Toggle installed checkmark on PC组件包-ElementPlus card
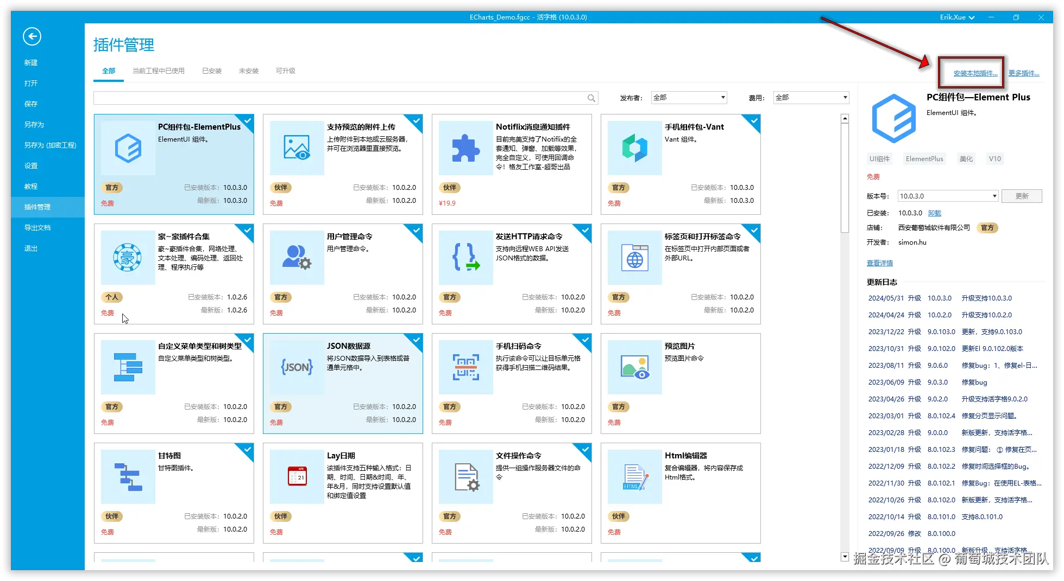 [247, 121]
